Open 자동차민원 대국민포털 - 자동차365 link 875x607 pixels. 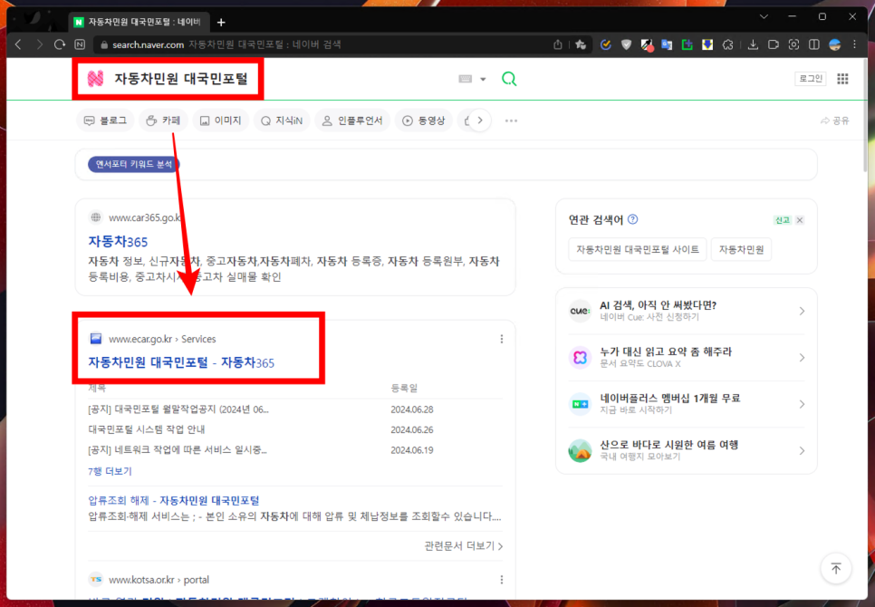coord(181,362)
